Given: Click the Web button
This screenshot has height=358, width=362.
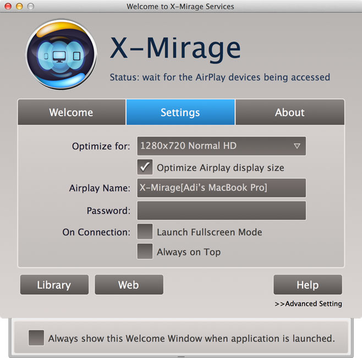Looking at the screenshot, I should 129,285.
